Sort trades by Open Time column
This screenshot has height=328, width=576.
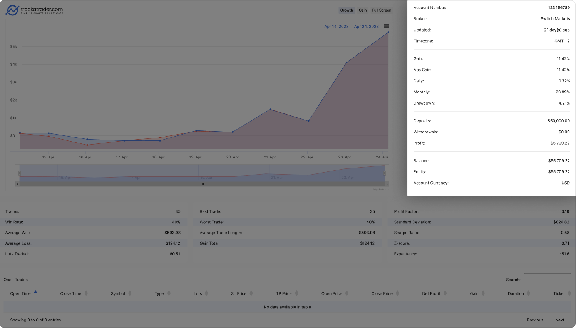tap(35, 292)
